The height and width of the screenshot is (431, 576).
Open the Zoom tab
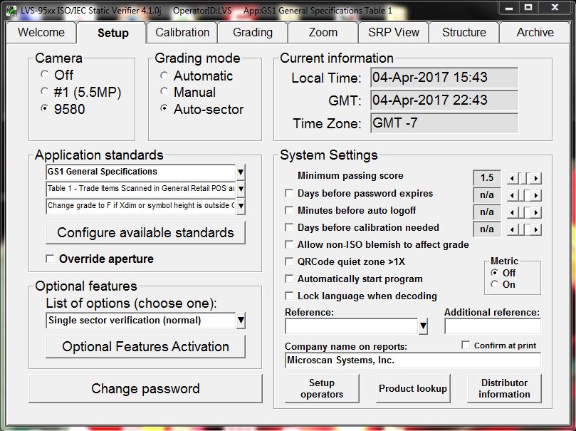(x=323, y=32)
